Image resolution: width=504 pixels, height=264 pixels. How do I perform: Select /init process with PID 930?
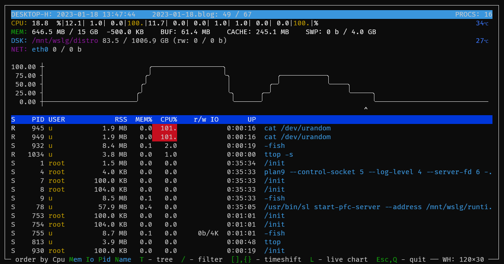(x=252, y=251)
